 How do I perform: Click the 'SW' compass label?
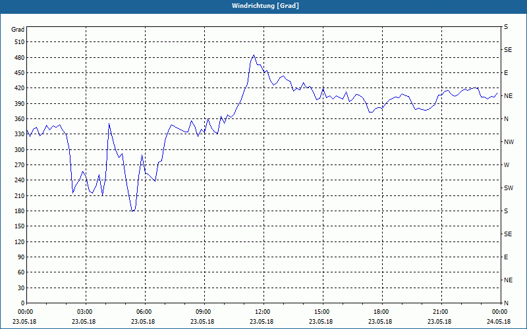tap(509, 188)
